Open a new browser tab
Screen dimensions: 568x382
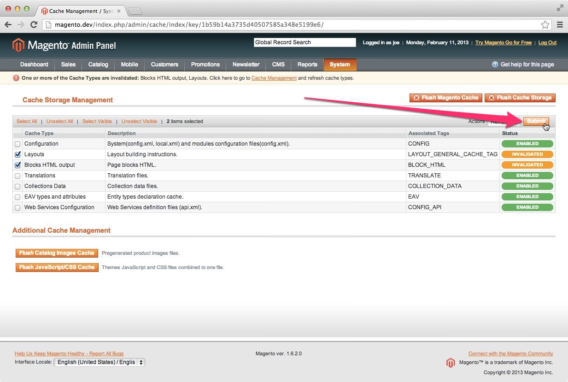pos(135,11)
